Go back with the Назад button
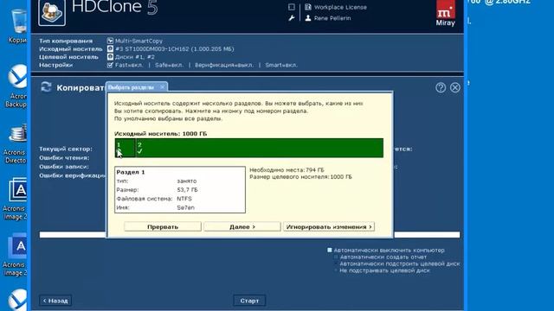 click(55, 301)
